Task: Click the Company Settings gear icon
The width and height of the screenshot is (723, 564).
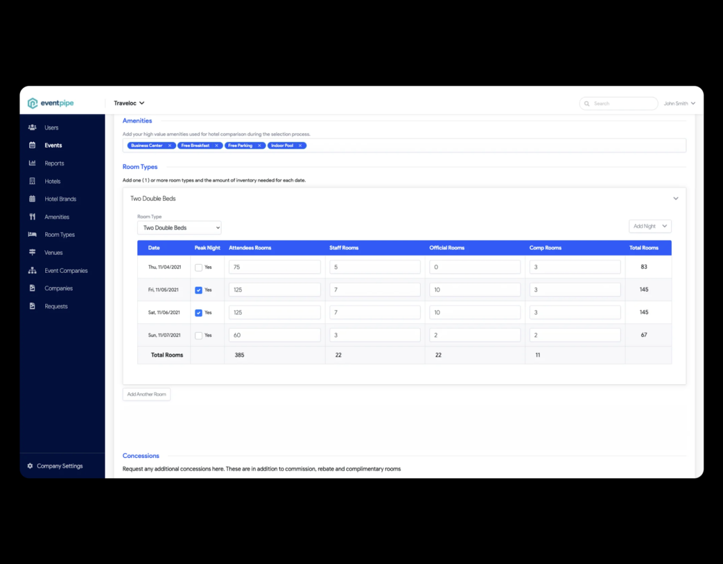Action: point(30,466)
